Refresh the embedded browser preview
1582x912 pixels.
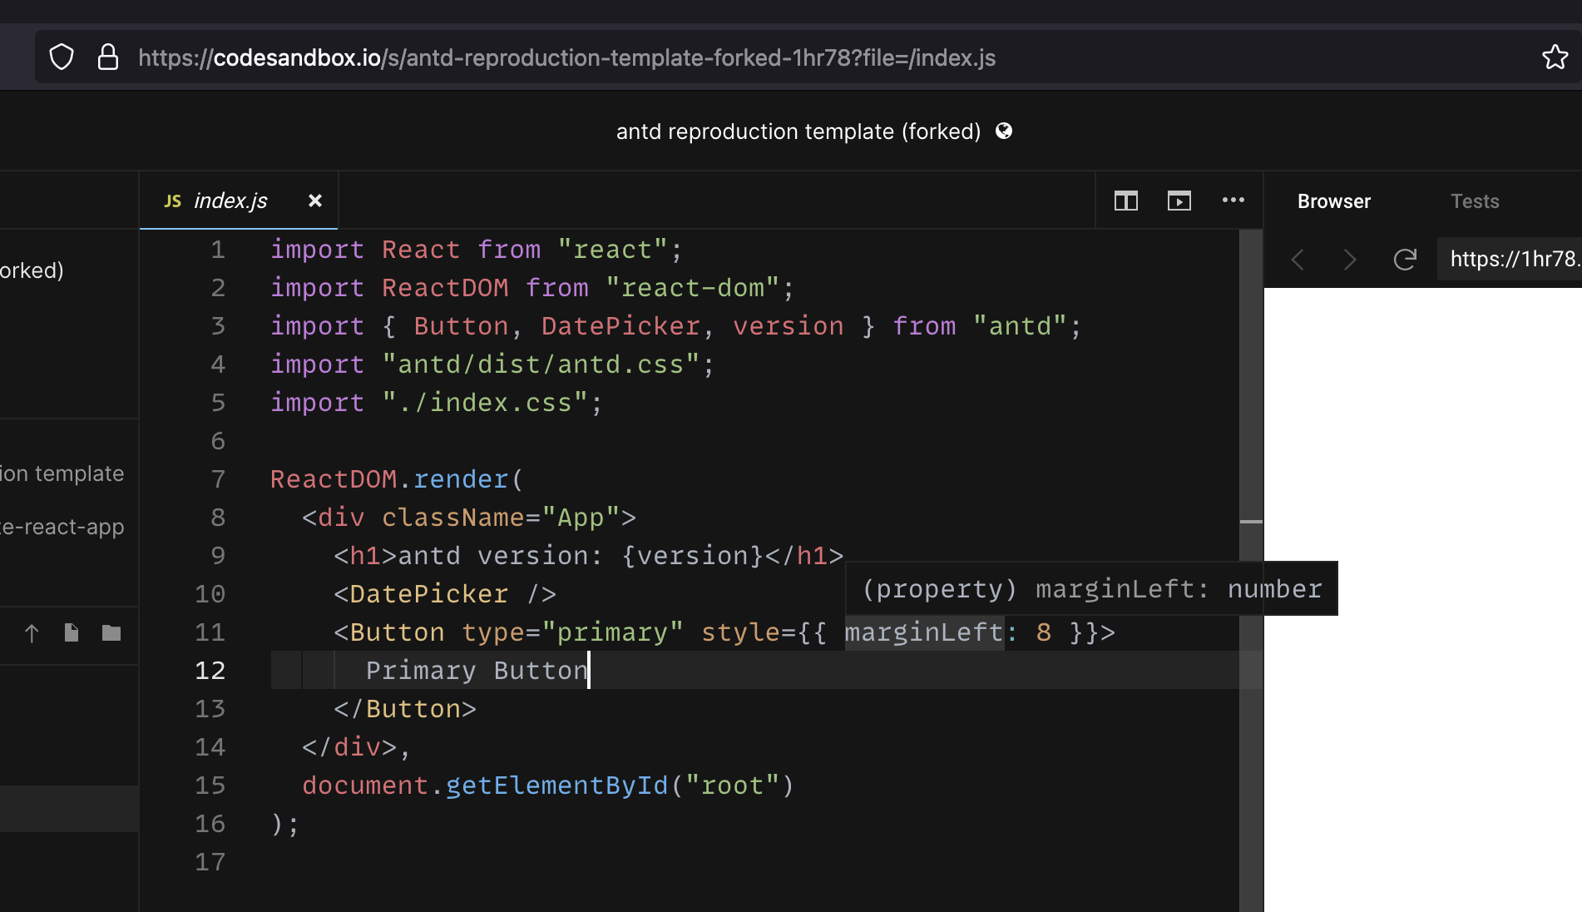[x=1406, y=260]
